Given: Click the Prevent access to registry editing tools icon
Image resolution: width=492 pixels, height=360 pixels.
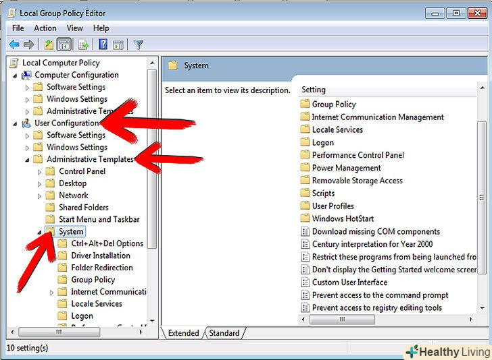Looking at the screenshot, I should 305,307.
